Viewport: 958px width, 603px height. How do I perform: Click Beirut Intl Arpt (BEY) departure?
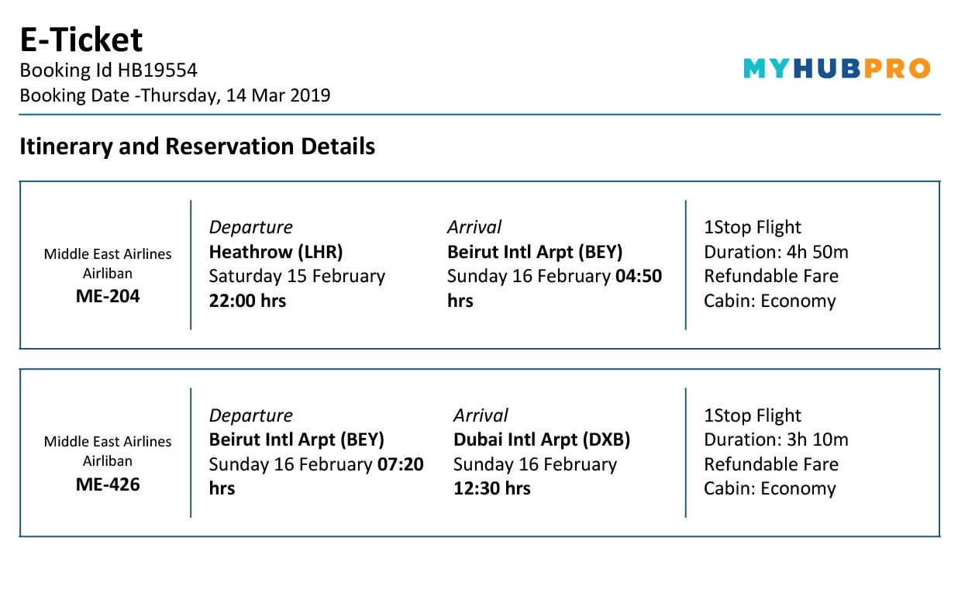pyautogui.click(x=297, y=439)
